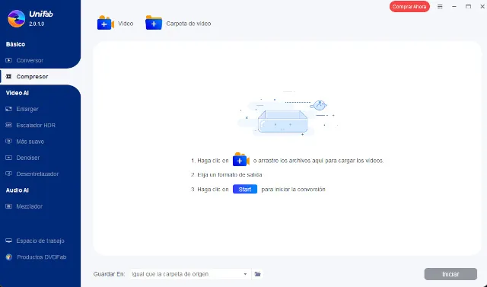Click the Guardar En label
This screenshot has width=487, height=287.
[110, 274]
